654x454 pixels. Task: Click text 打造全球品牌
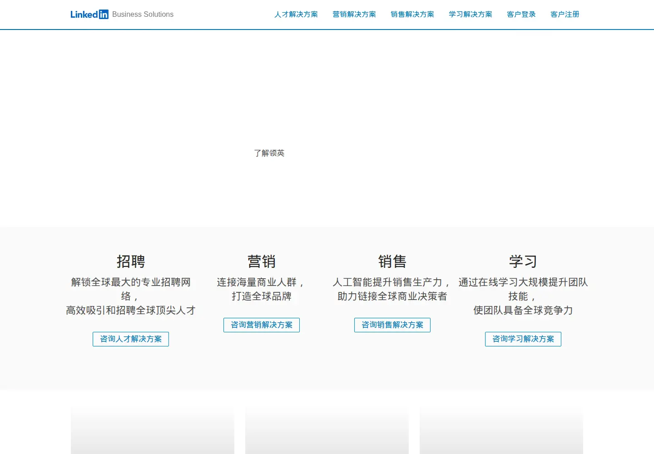262,296
